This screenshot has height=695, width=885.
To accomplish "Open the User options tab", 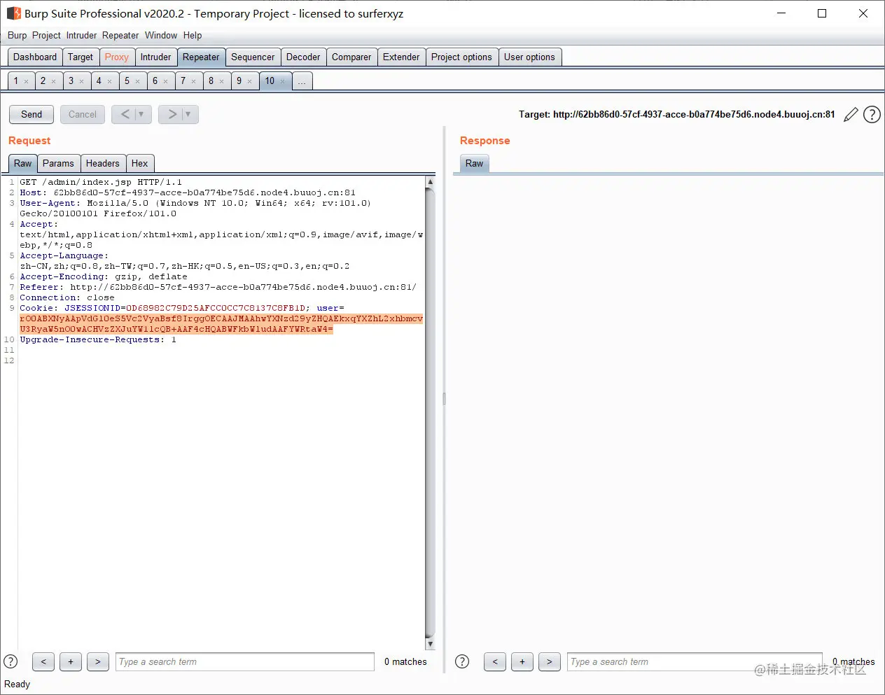I will pos(529,57).
